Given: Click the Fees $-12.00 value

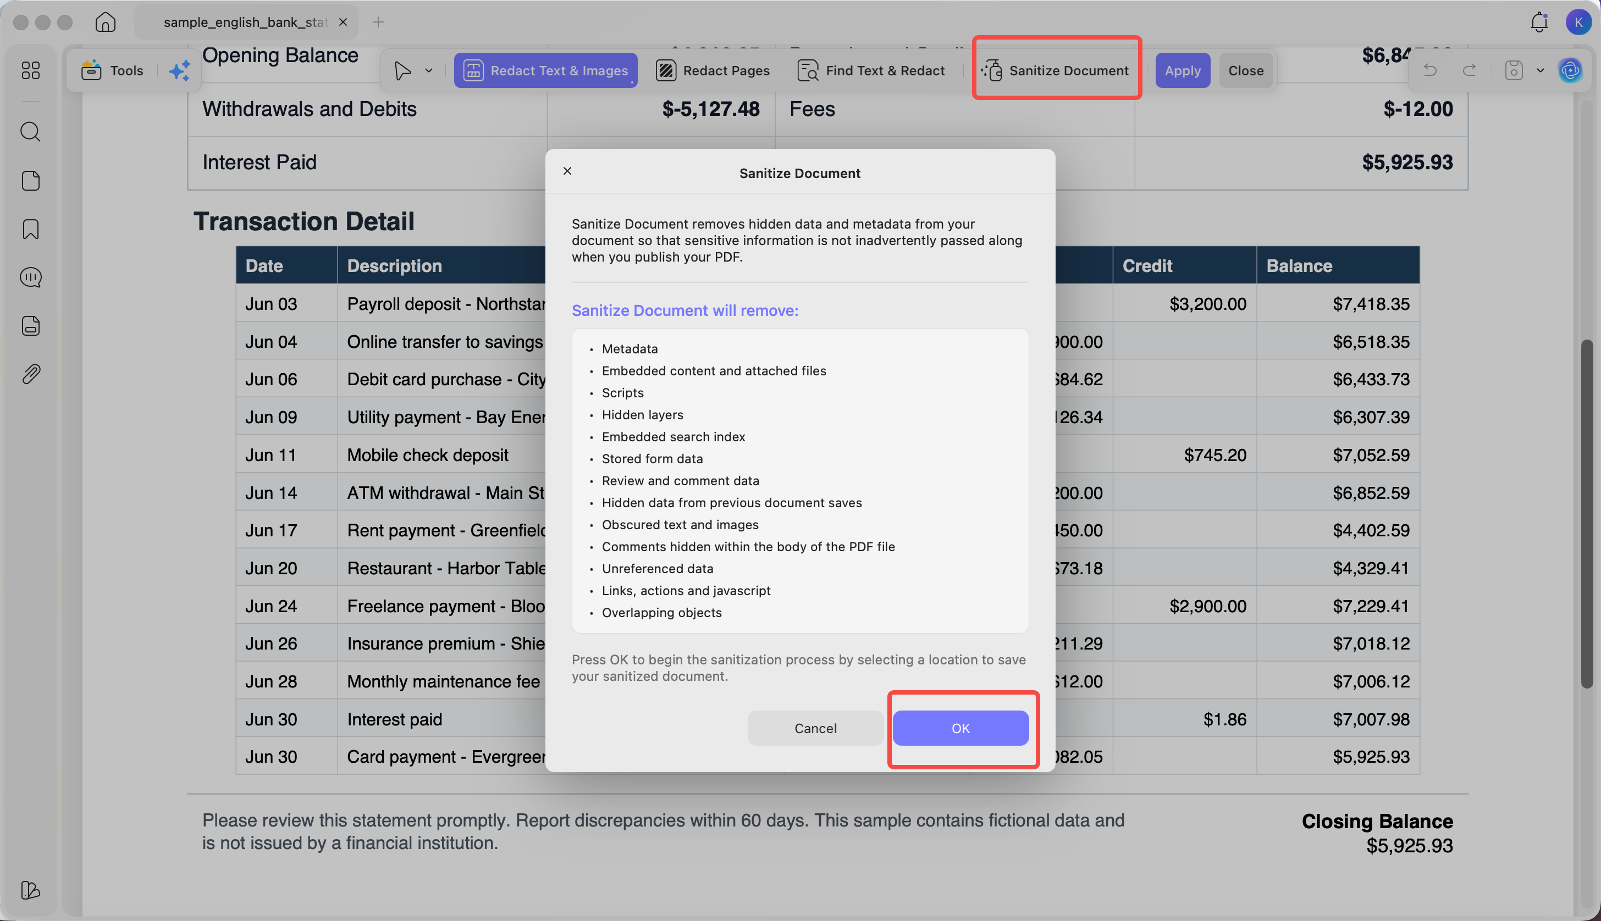Looking at the screenshot, I should (x=1417, y=109).
